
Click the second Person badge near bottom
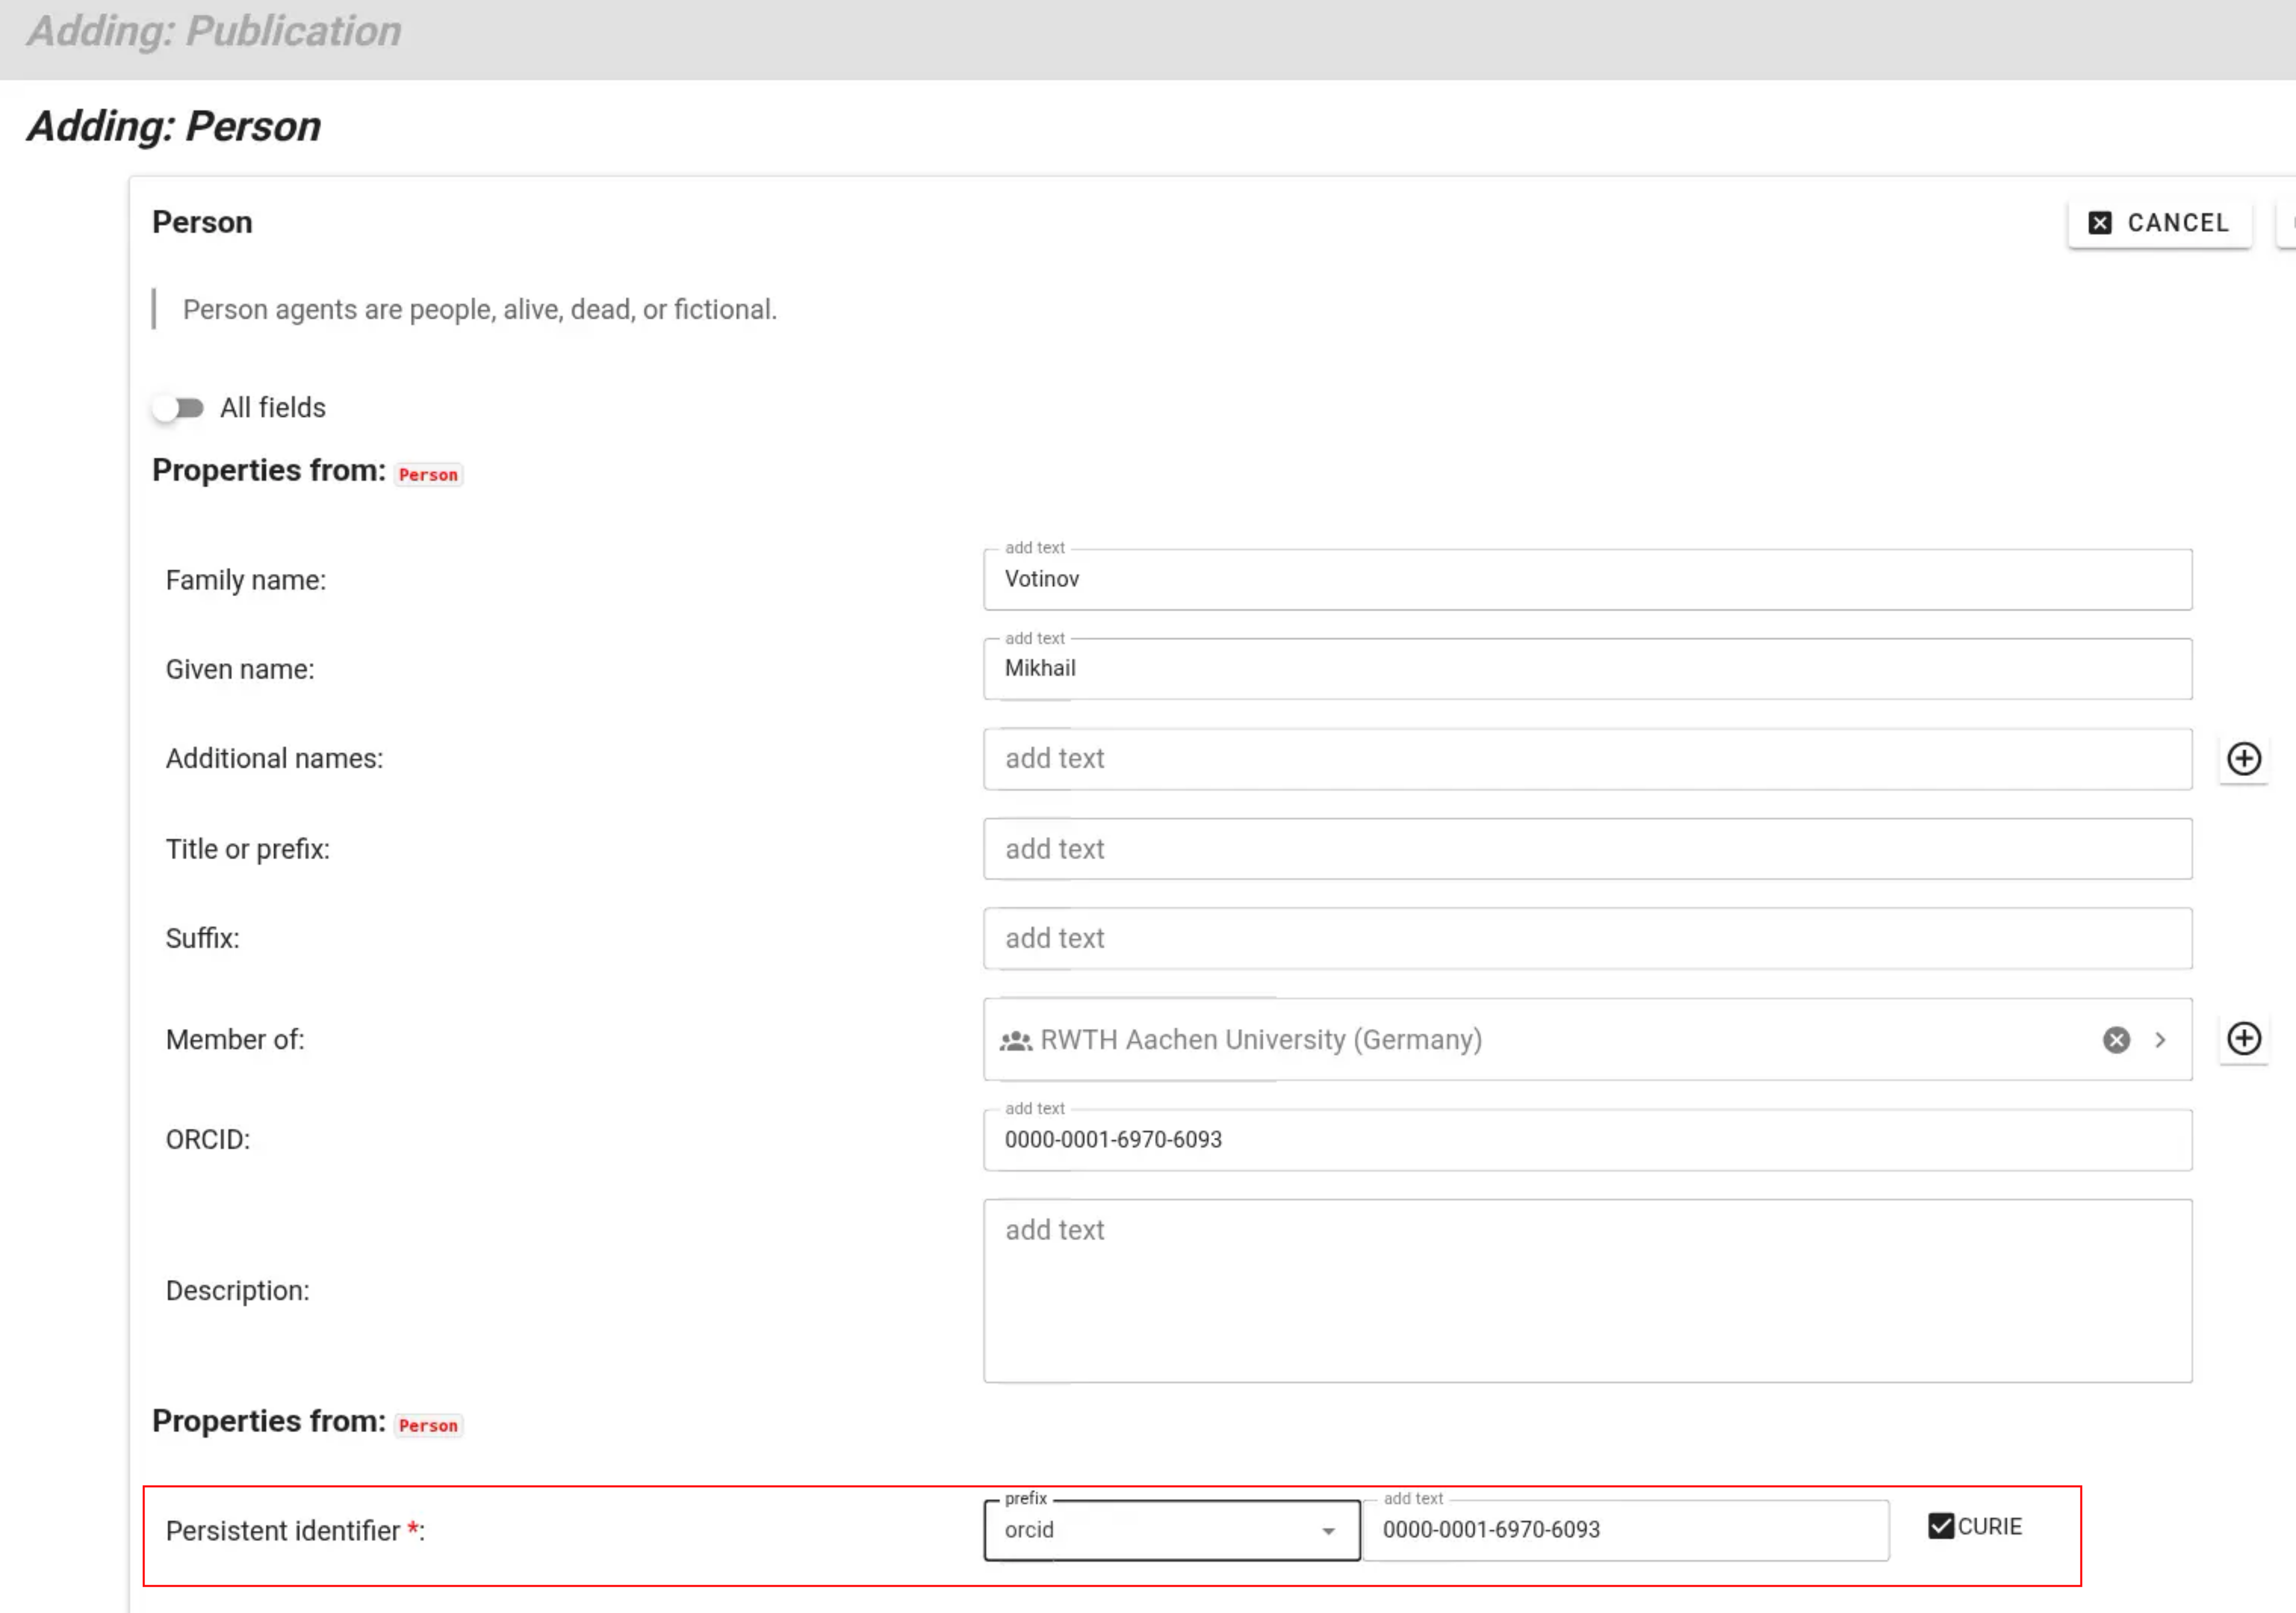427,1425
